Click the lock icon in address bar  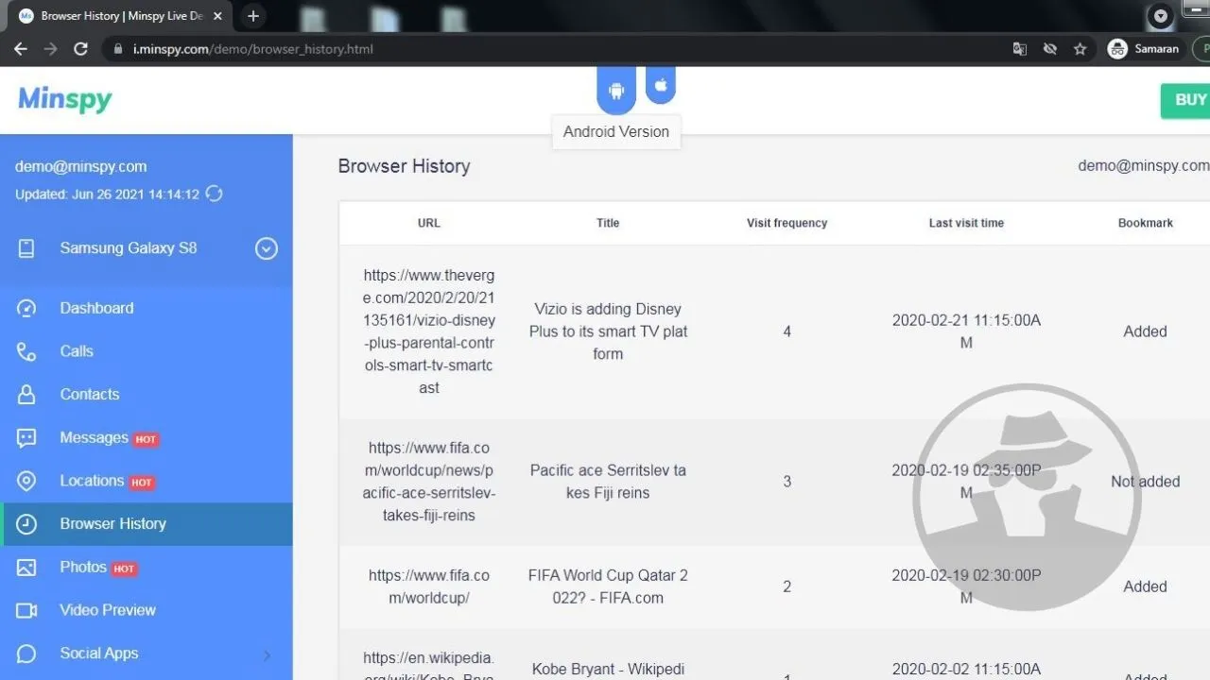click(x=118, y=49)
